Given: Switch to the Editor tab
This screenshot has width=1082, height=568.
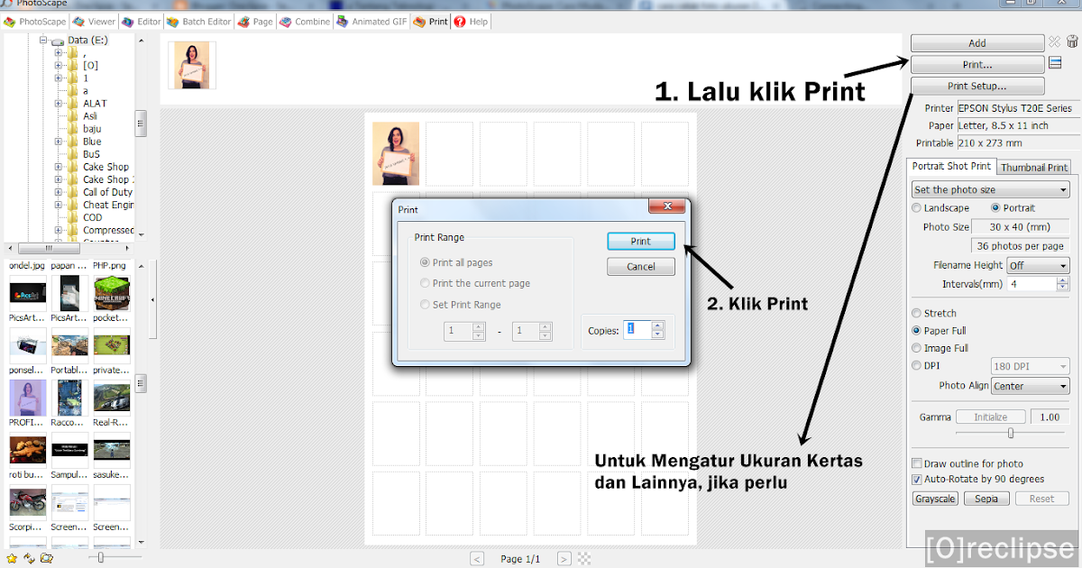Looking at the screenshot, I should point(141,22).
